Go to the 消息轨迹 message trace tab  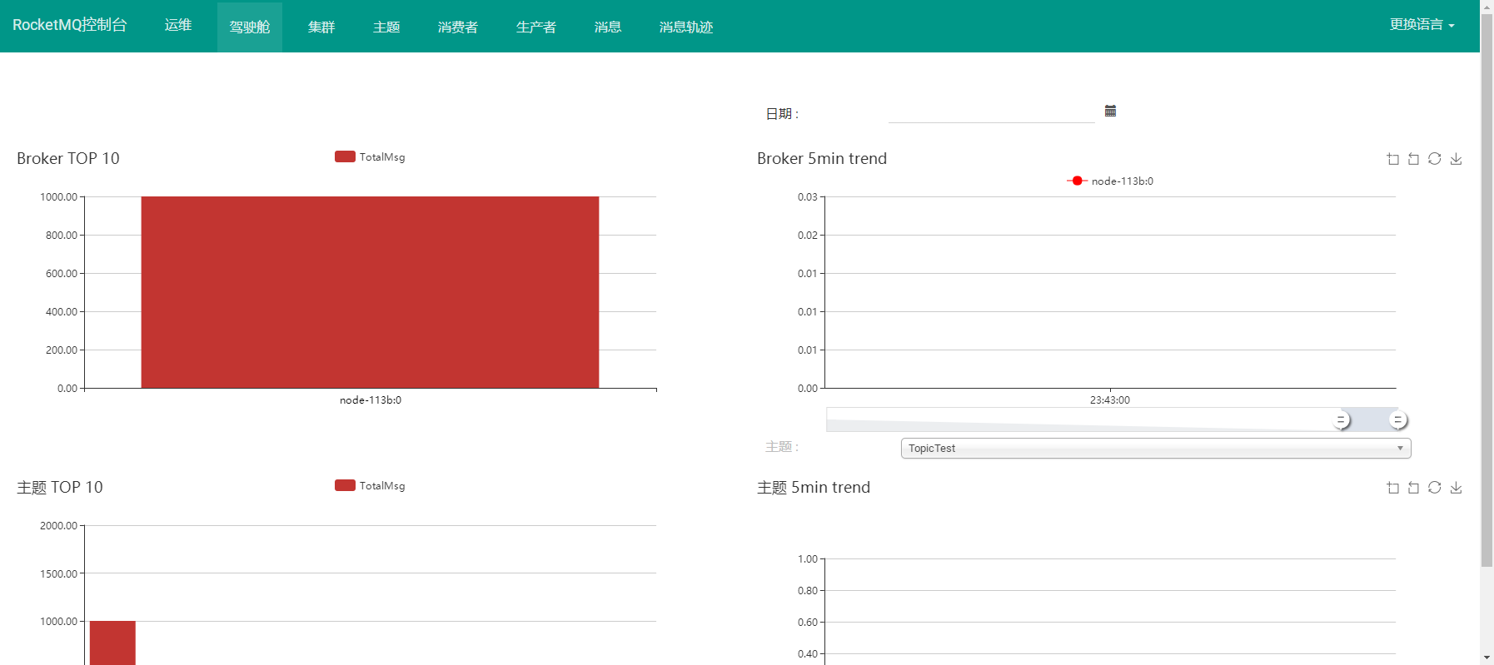(686, 27)
